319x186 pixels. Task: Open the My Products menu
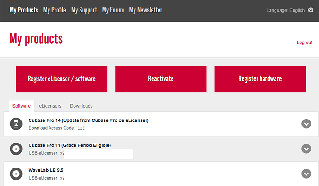pos(24,10)
